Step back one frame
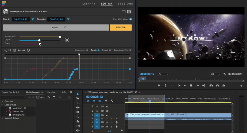The width and height of the screenshot is (247, 133). (x=185, y=86)
